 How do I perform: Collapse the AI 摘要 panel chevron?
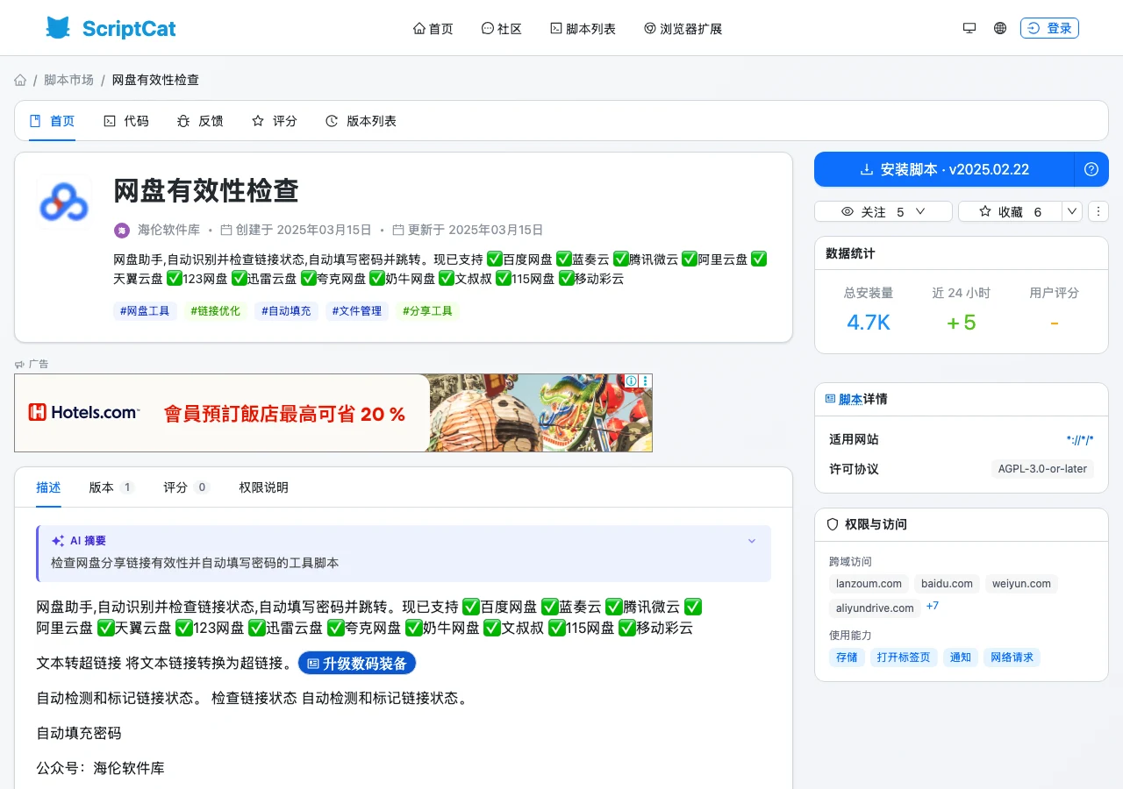752,541
